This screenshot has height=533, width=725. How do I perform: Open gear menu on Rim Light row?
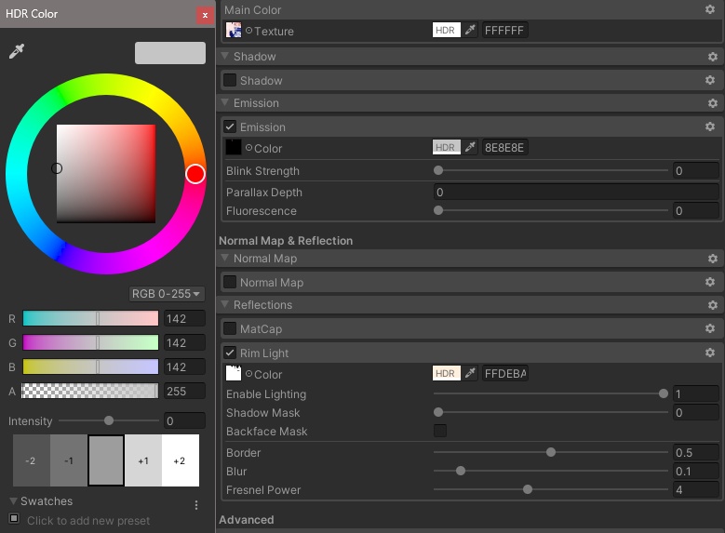coord(710,353)
